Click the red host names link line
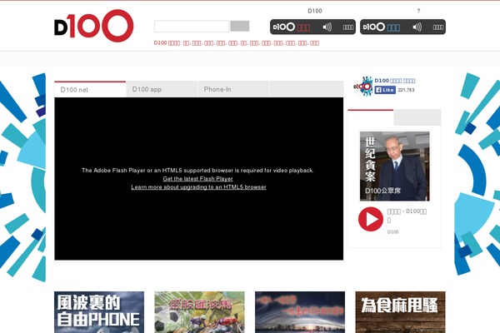Viewport: 500px width, 333px height. (237, 43)
